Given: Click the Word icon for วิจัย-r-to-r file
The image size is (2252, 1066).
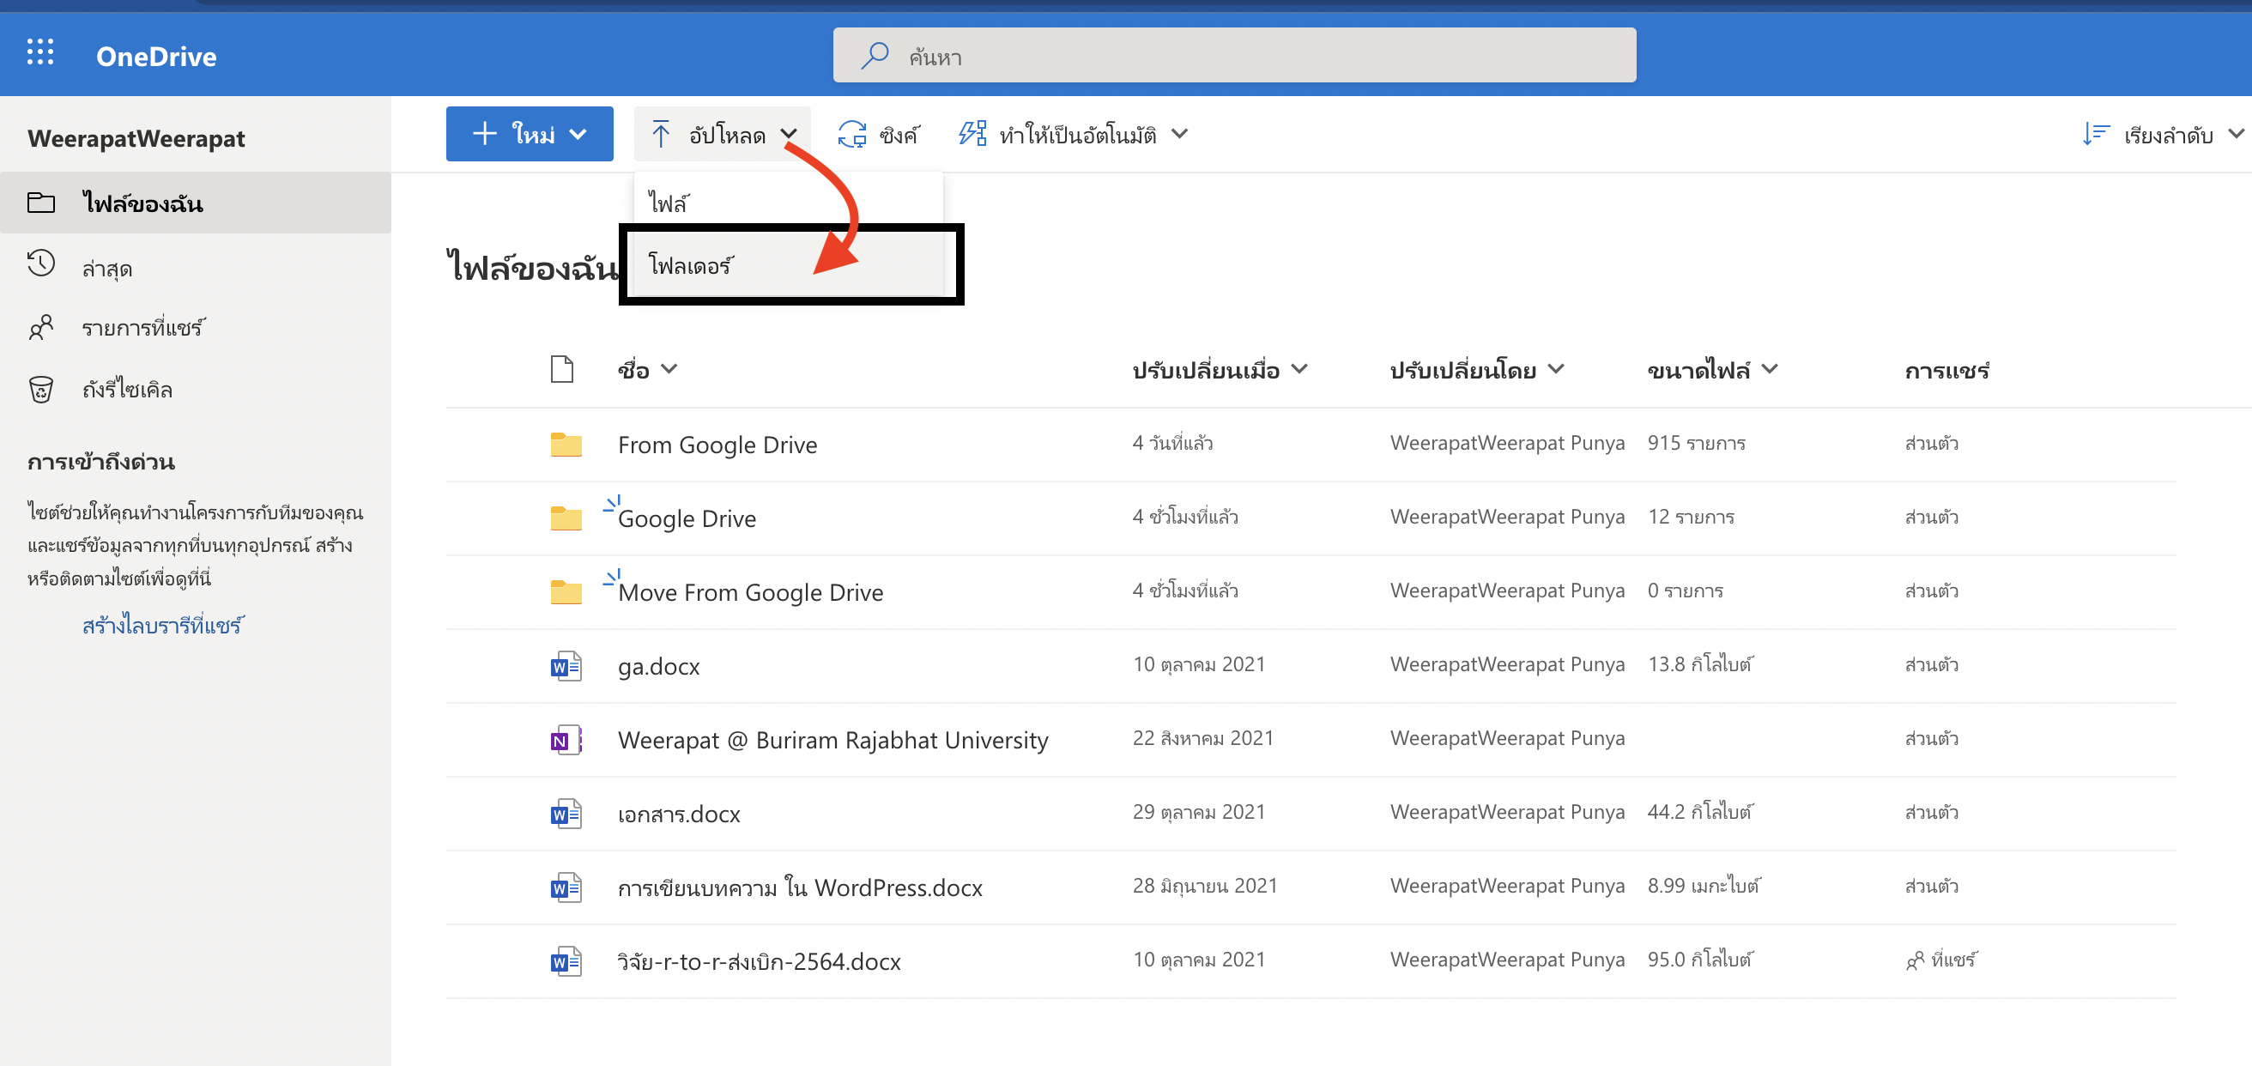Looking at the screenshot, I should click(x=566, y=961).
